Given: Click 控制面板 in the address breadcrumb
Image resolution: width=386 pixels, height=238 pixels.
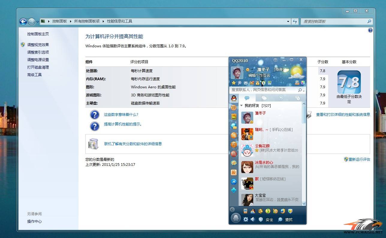Looking at the screenshot, I should coord(60,21).
